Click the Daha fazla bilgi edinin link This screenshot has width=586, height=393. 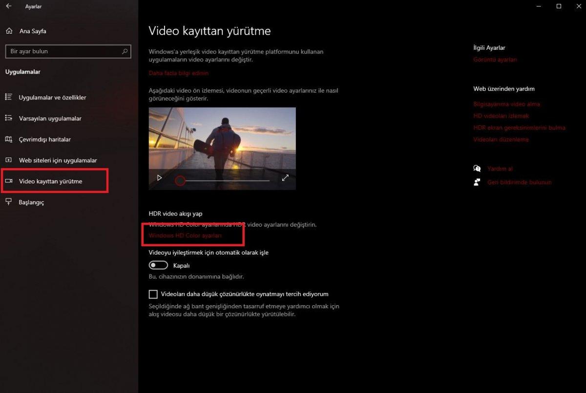[x=179, y=73]
